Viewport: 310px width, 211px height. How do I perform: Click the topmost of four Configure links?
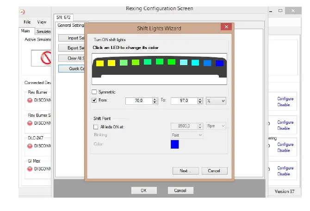tap(285, 99)
